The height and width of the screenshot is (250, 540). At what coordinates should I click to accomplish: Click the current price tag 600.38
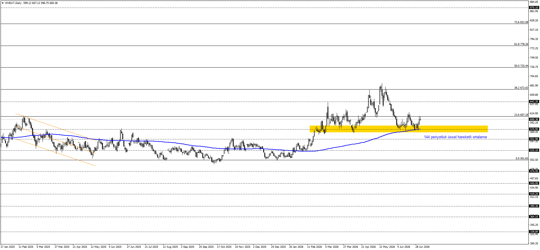534,119
